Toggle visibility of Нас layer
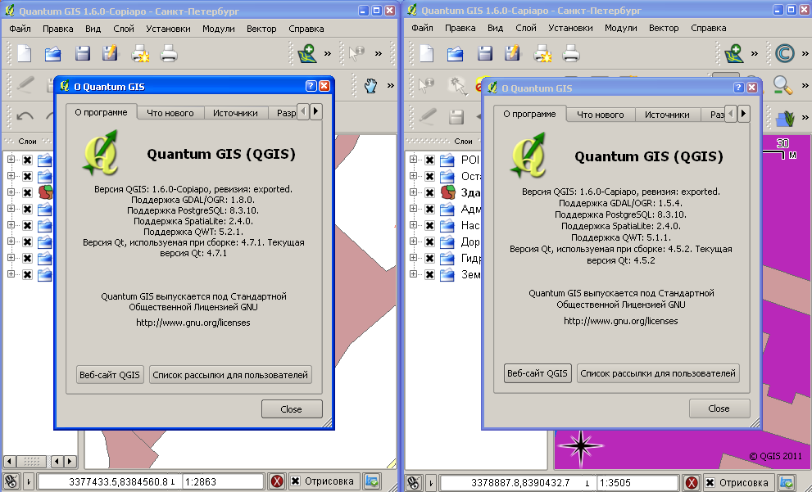812x492 pixels. coord(429,225)
